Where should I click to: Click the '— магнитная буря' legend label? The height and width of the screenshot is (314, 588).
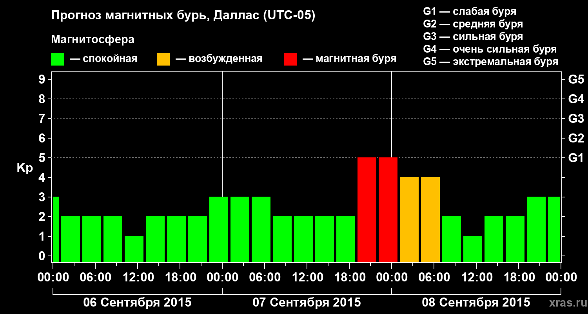point(350,59)
